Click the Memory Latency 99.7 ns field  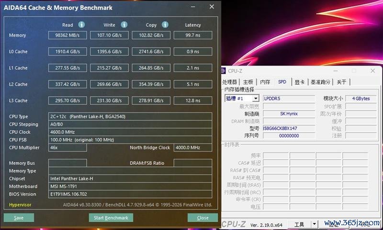(x=193, y=35)
